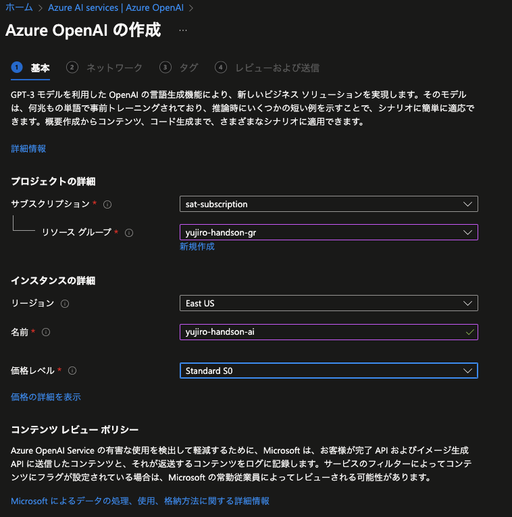The height and width of the screenshot is (517, 512).
Task: Click the サブスクリプション field label
Action: tap(51, 204)
